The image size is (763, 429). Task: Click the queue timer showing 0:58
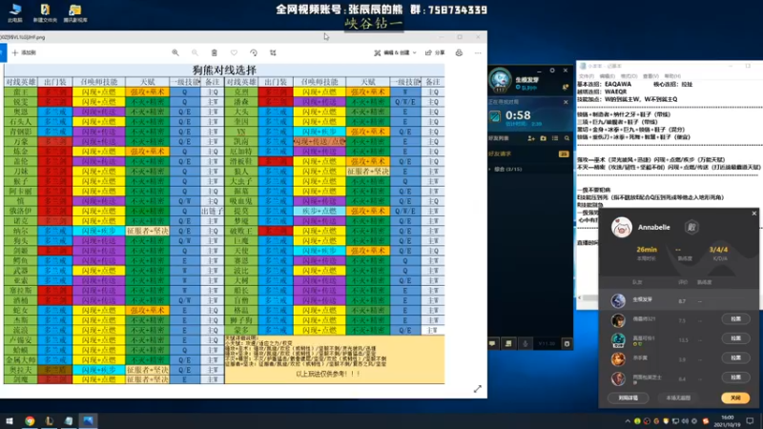pos(518,115)
